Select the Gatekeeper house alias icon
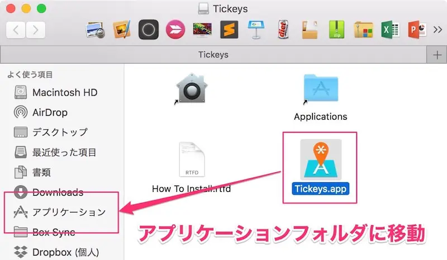Viewport: 447px width, 260px height. (x=191, y=88)
